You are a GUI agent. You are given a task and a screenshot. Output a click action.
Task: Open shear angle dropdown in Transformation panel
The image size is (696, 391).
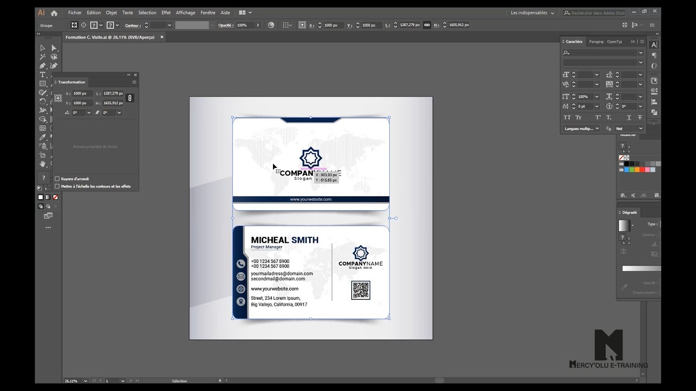pyautogui.click(x=119, y=112)
